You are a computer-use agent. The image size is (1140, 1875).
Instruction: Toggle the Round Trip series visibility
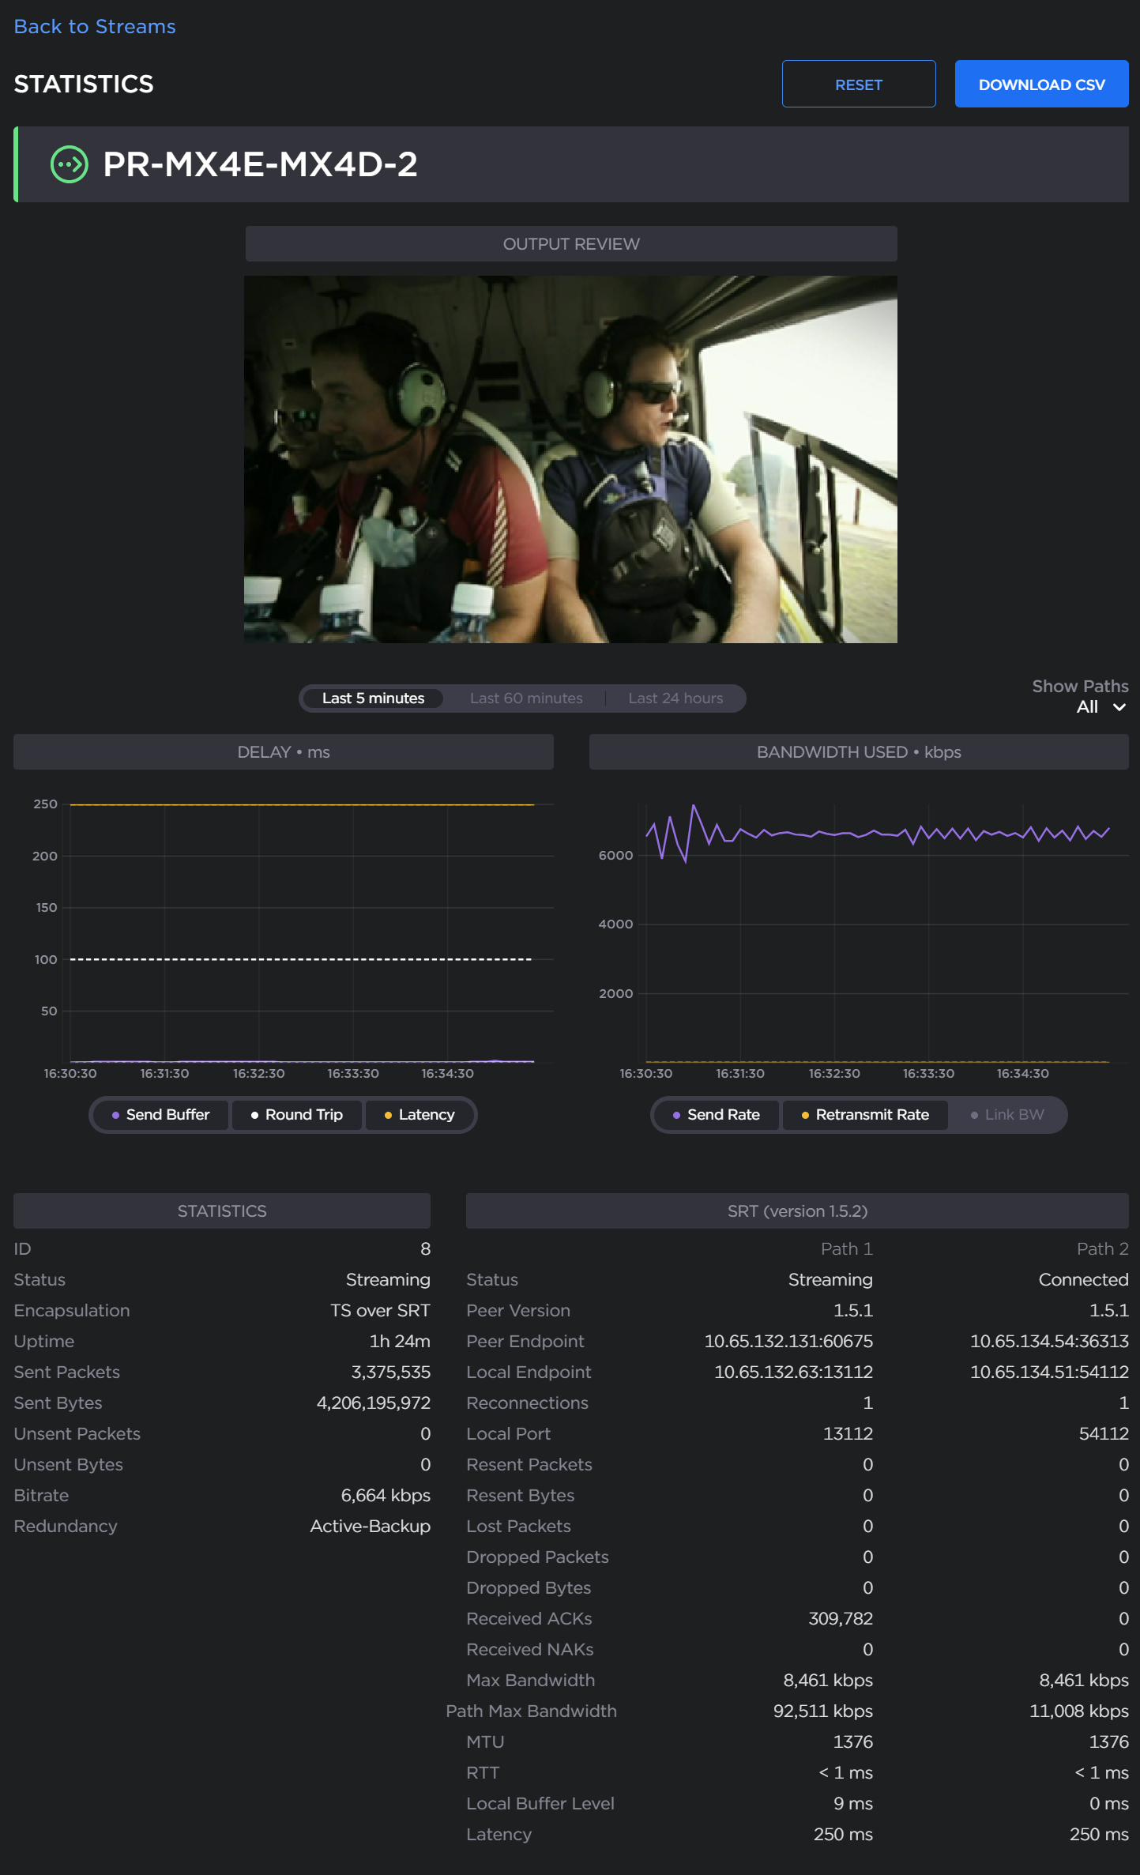click(297, 1115)
